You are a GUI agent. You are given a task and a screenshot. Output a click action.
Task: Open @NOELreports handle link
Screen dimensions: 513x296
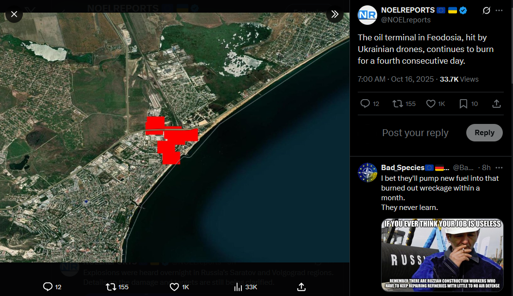[x=406, y=20]
